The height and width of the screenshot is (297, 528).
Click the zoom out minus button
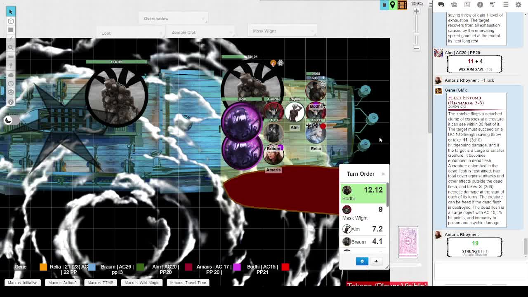click(417, 48)
